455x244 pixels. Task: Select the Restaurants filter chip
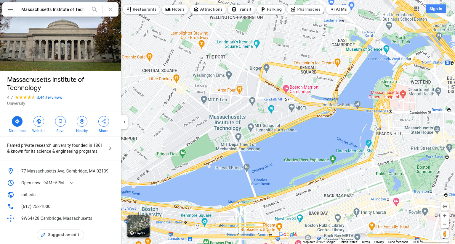(142, 9)
